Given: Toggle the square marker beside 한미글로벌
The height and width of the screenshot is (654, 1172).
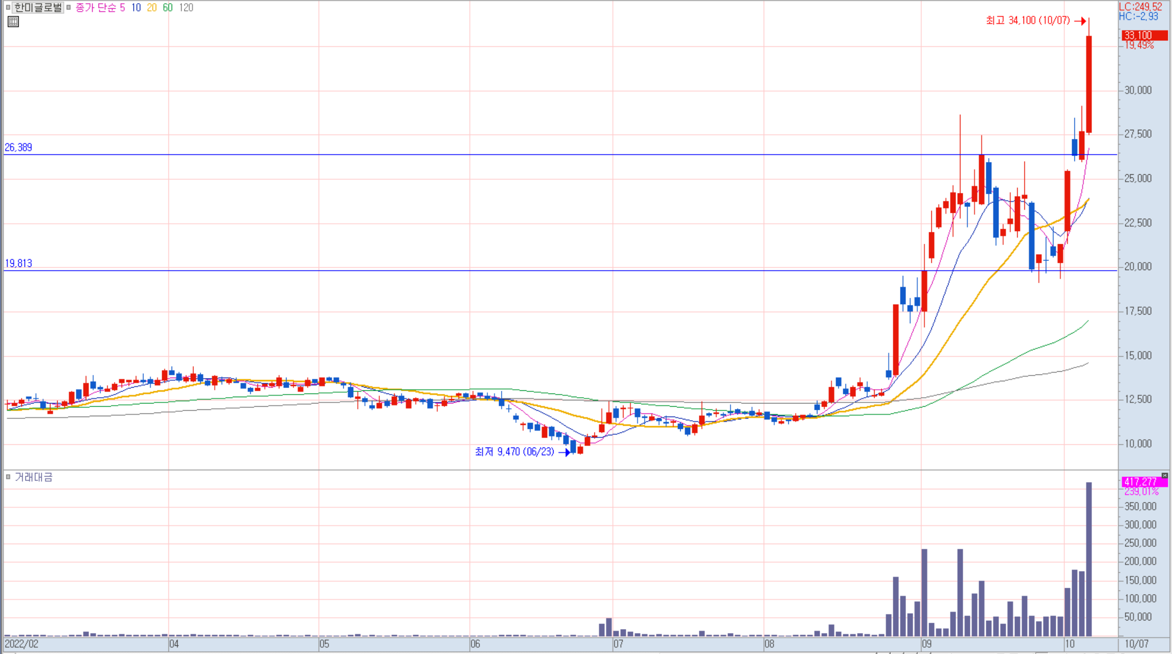Looking at the screenshot, I should (x=8, y=7).
